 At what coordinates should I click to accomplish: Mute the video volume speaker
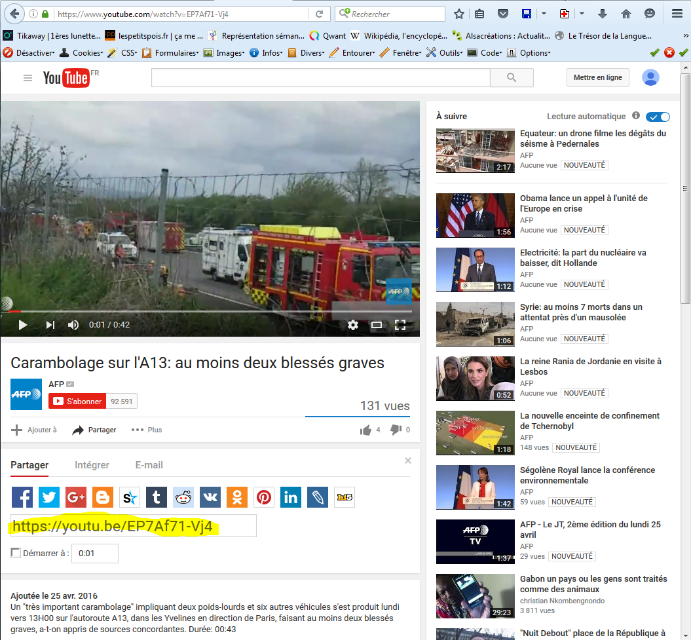(x=73, y=325)
